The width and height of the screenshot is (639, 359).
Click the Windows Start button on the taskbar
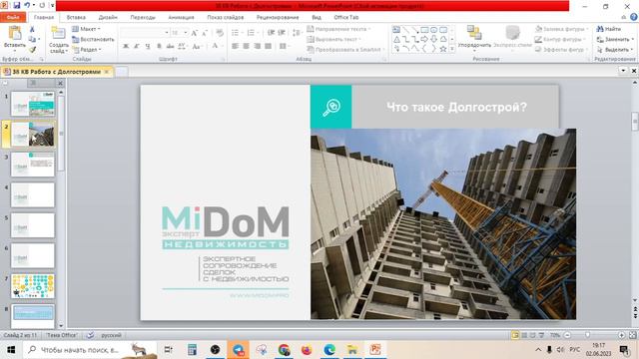(x=11, y=350)
